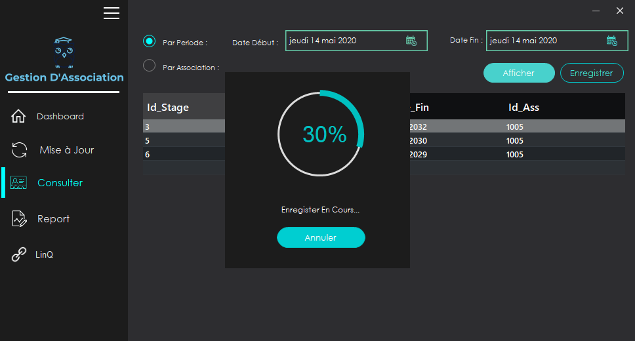Click the Enregistrer button
635x341 pixels.
coord(591,73)
